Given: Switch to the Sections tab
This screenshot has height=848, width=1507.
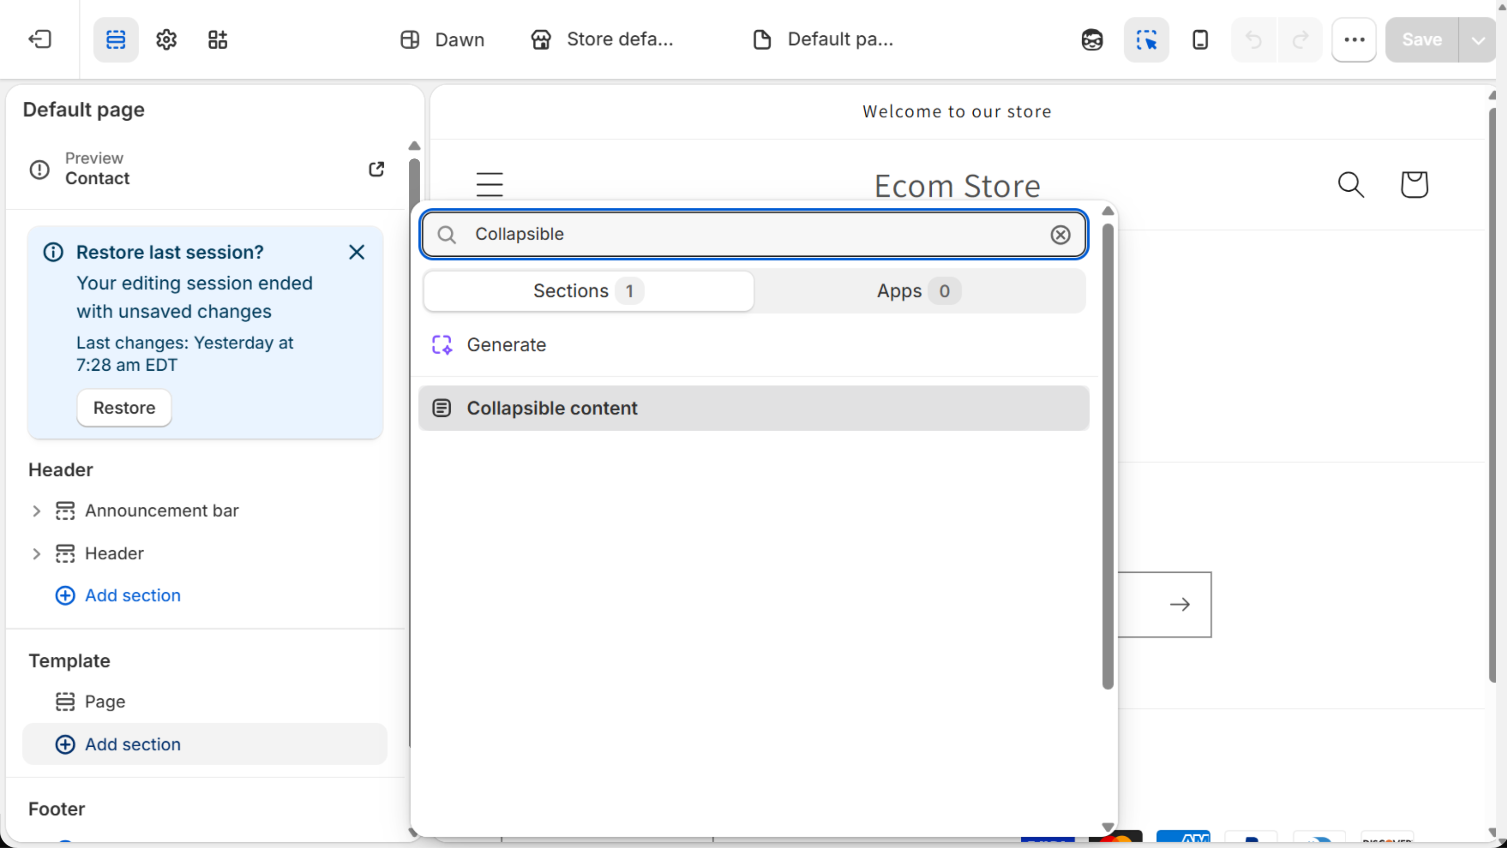Looking at the screenshot, I should [x=588, y=291].
